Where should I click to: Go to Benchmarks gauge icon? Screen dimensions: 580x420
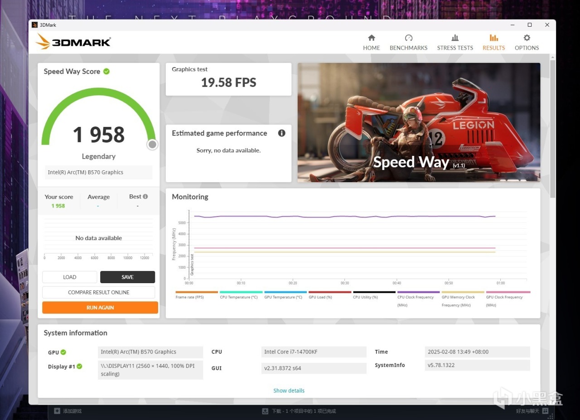[408, 38]
